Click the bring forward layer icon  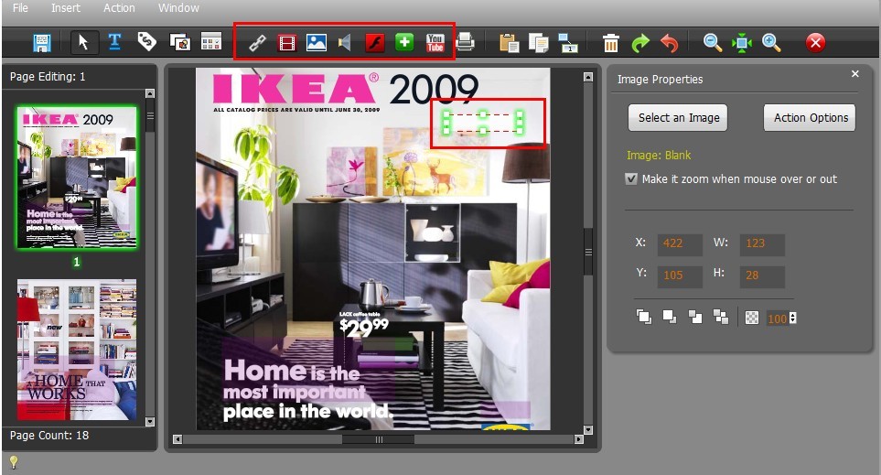tap(669, 317)
